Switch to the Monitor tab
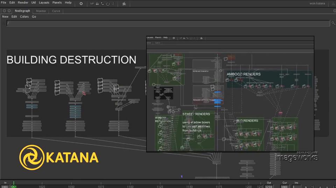This screenshot has width=336, height=188. 41,11
